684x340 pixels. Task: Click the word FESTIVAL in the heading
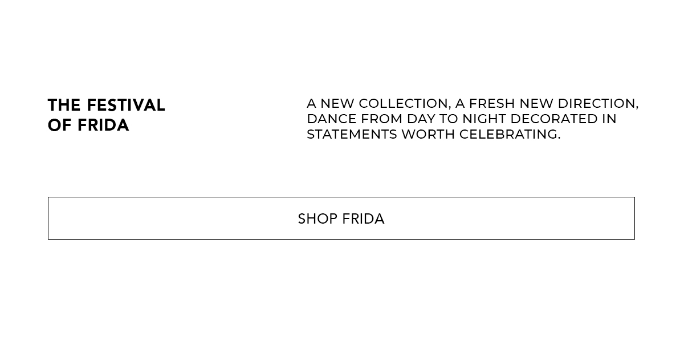[126, 106]
